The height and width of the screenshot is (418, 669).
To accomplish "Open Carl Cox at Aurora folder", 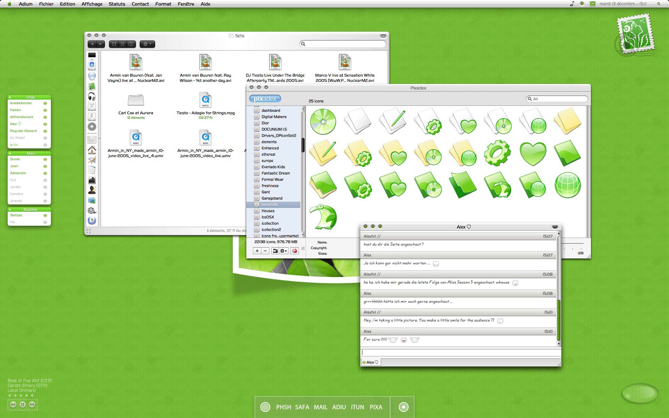I will click(x=136, y=101).
